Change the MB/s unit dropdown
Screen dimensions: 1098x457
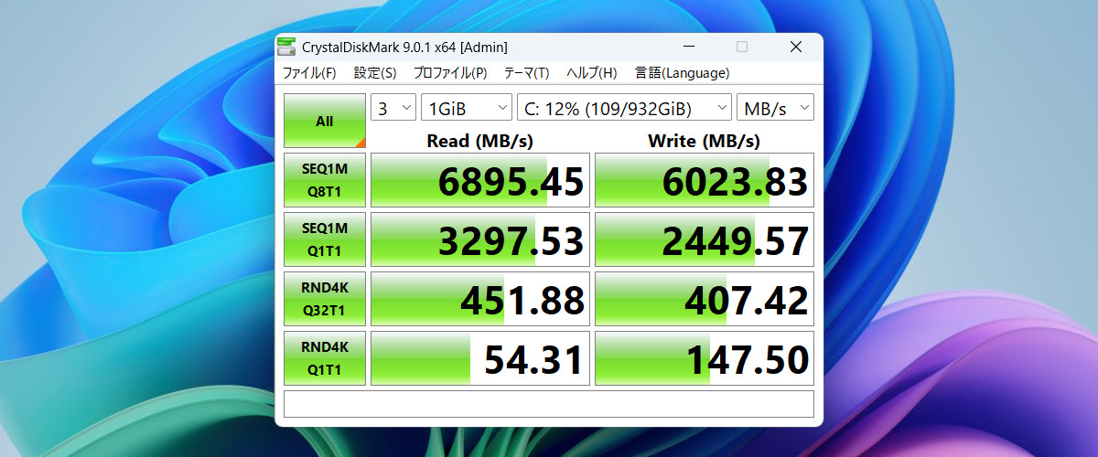click(775, 108)
